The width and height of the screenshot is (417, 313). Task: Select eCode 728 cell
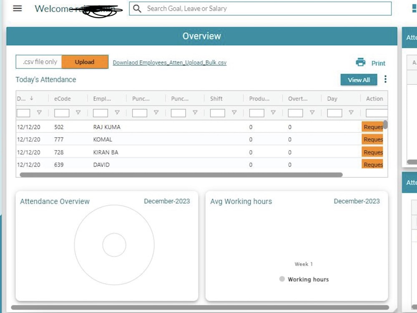[x=59, y=152]
